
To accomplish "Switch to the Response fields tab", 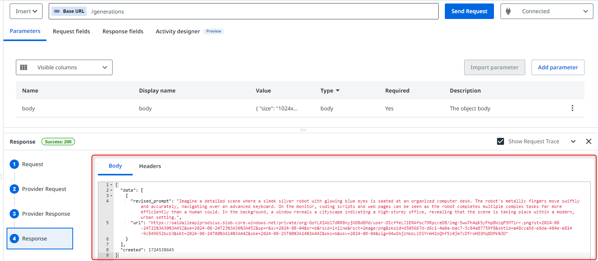I will [123, 31].
